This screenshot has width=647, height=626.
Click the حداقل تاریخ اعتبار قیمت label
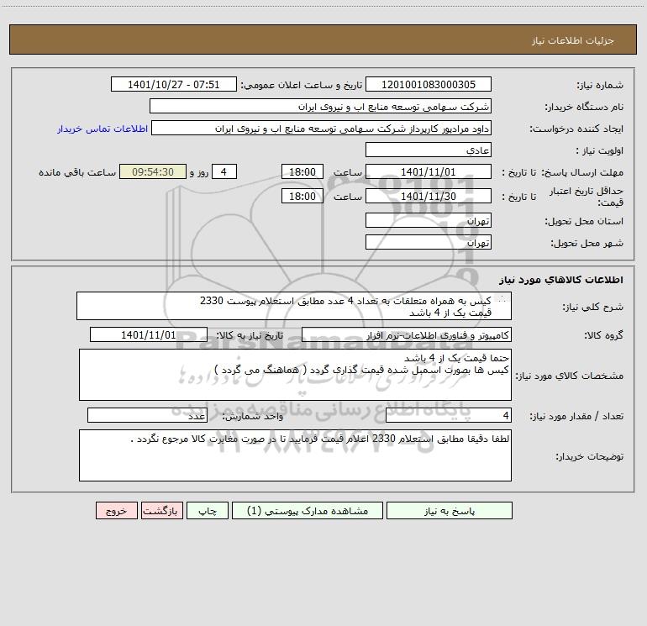click(587, 197)
